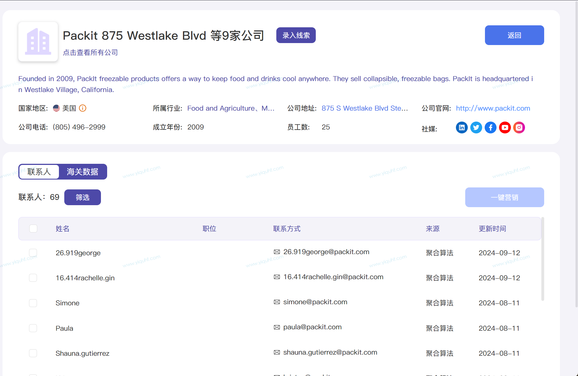Open the Twitter social media icon
This screenshot has width=578, height=376.
point(476,127)
